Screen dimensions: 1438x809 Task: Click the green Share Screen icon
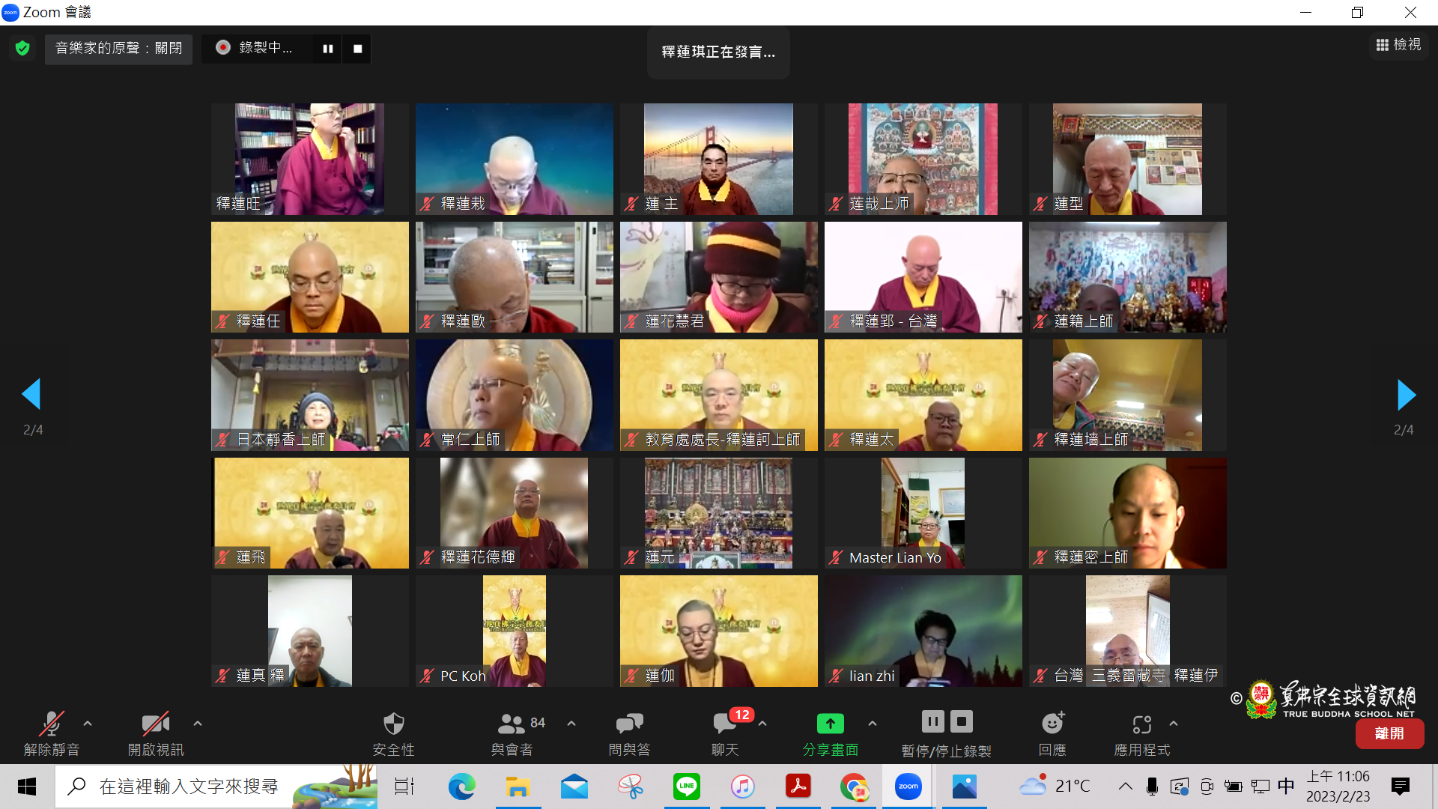[x=830, y=724]
